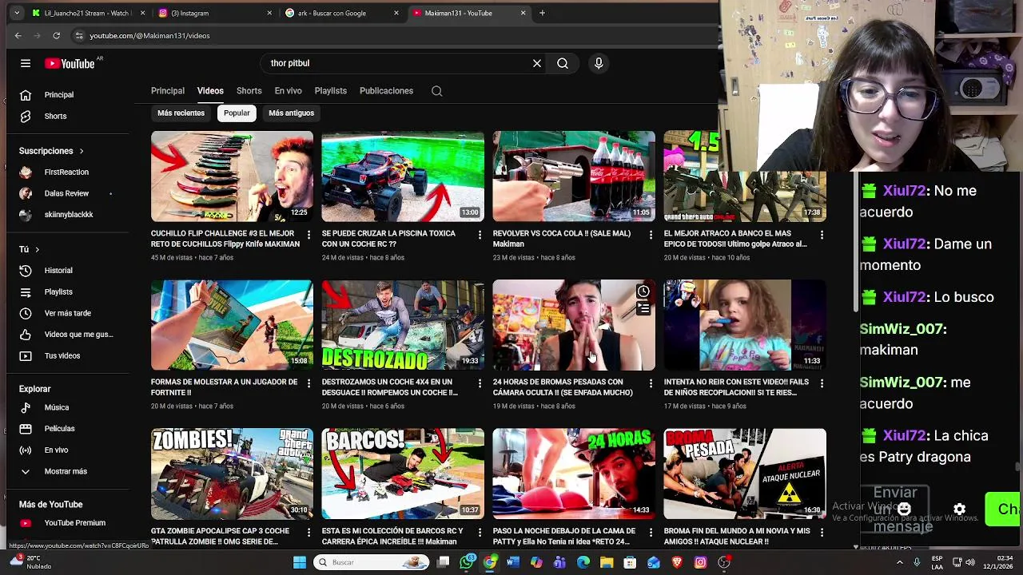Open Películas under Explorar
The width and height of the screenshot is (1023, 575).
[67, 428]
